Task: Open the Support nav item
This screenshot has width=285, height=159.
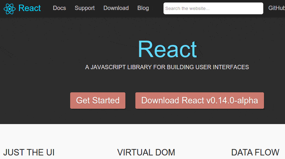Action: click(85, 8)
